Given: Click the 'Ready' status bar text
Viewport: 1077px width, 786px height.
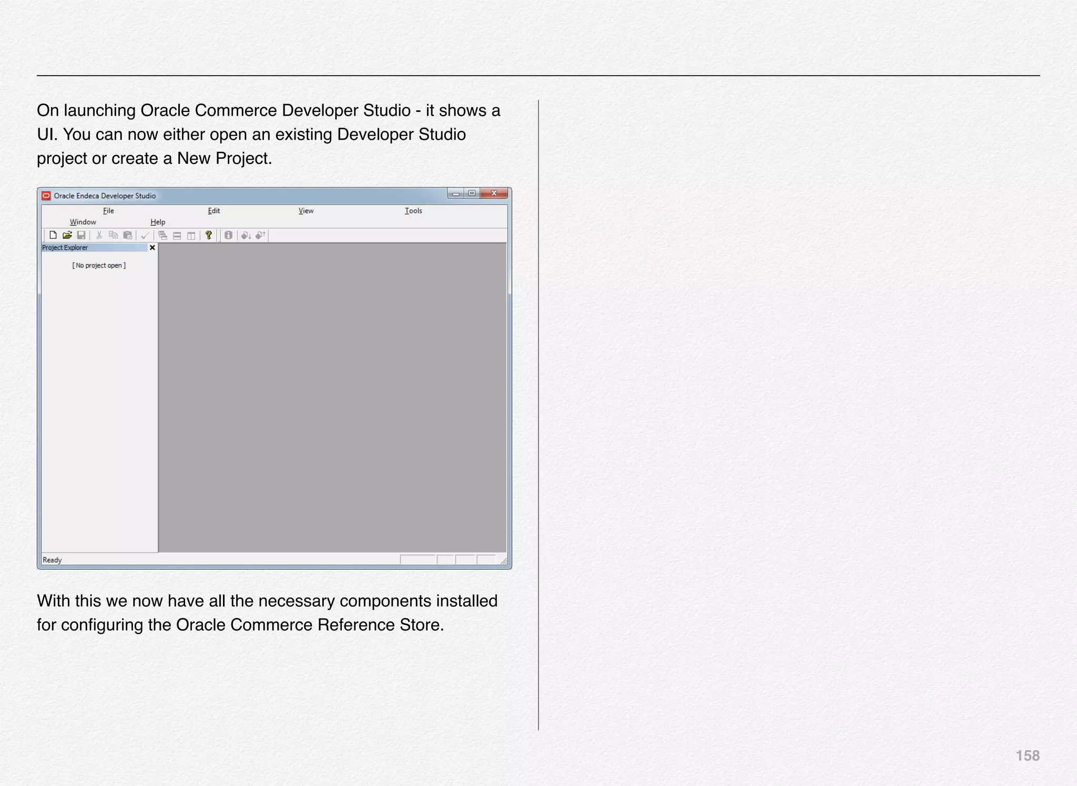Looking at the screenshot, I should click(52, 560).
